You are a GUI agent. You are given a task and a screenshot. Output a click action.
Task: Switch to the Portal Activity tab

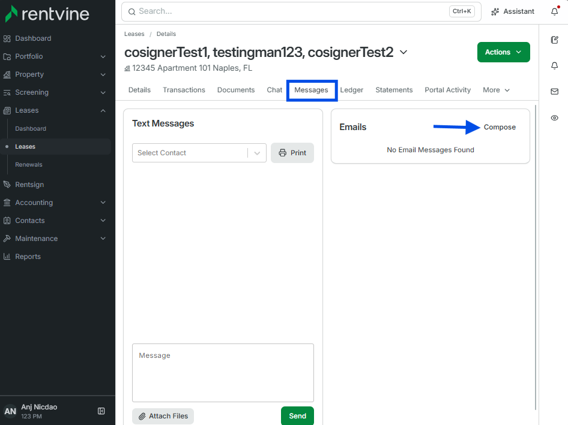pos(448,90)
